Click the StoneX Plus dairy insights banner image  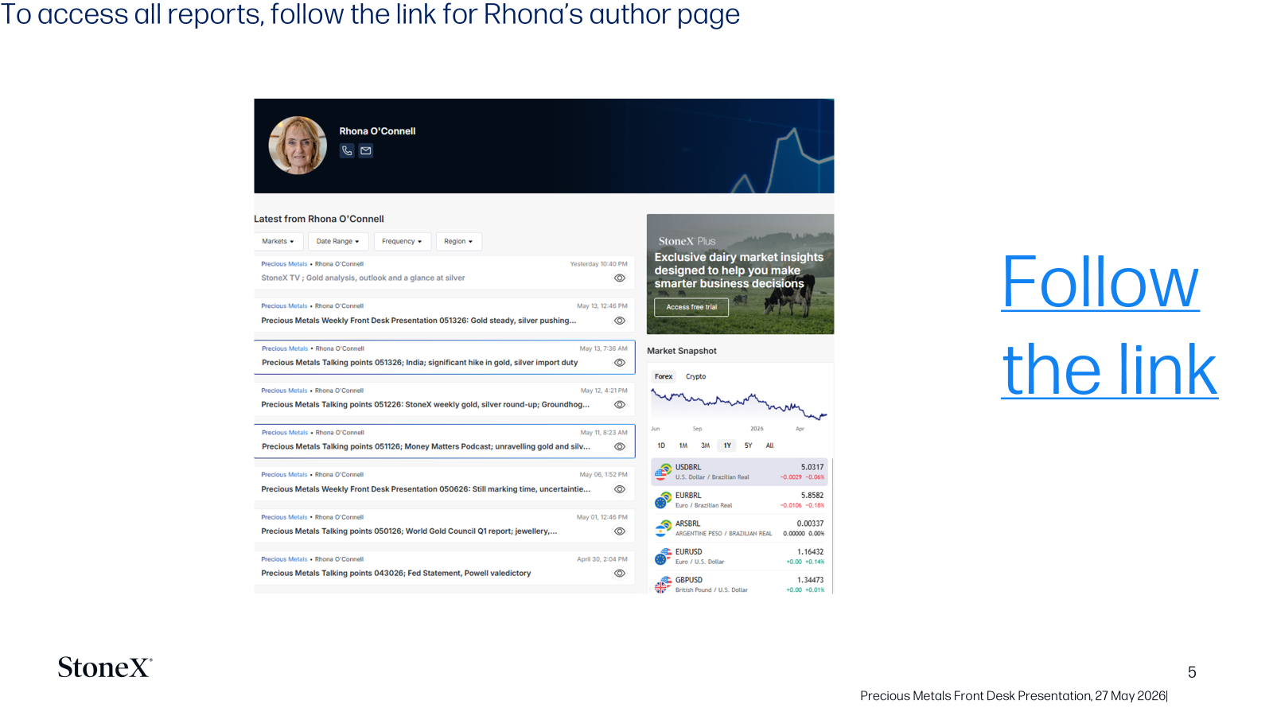pos(740,274)
